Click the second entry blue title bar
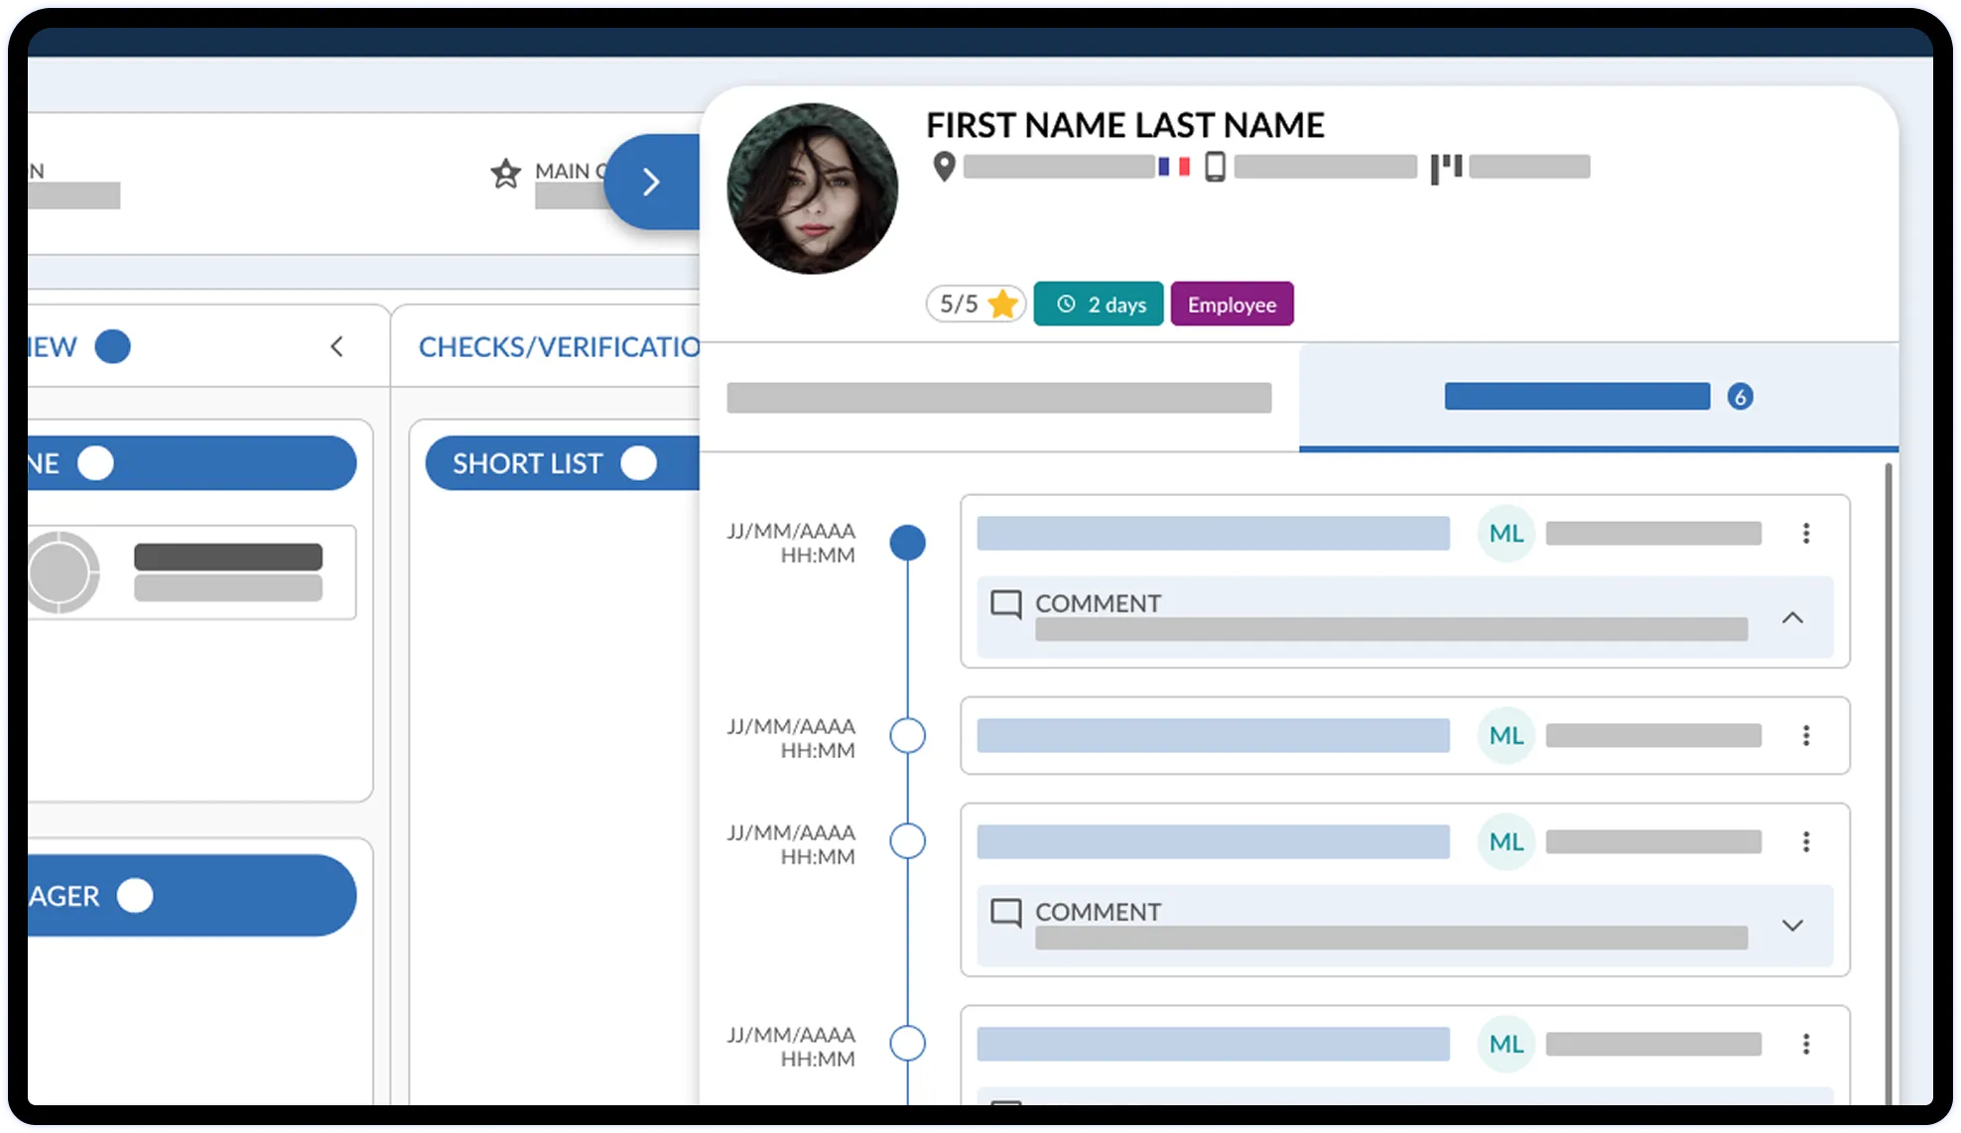 coord(1213,736)
